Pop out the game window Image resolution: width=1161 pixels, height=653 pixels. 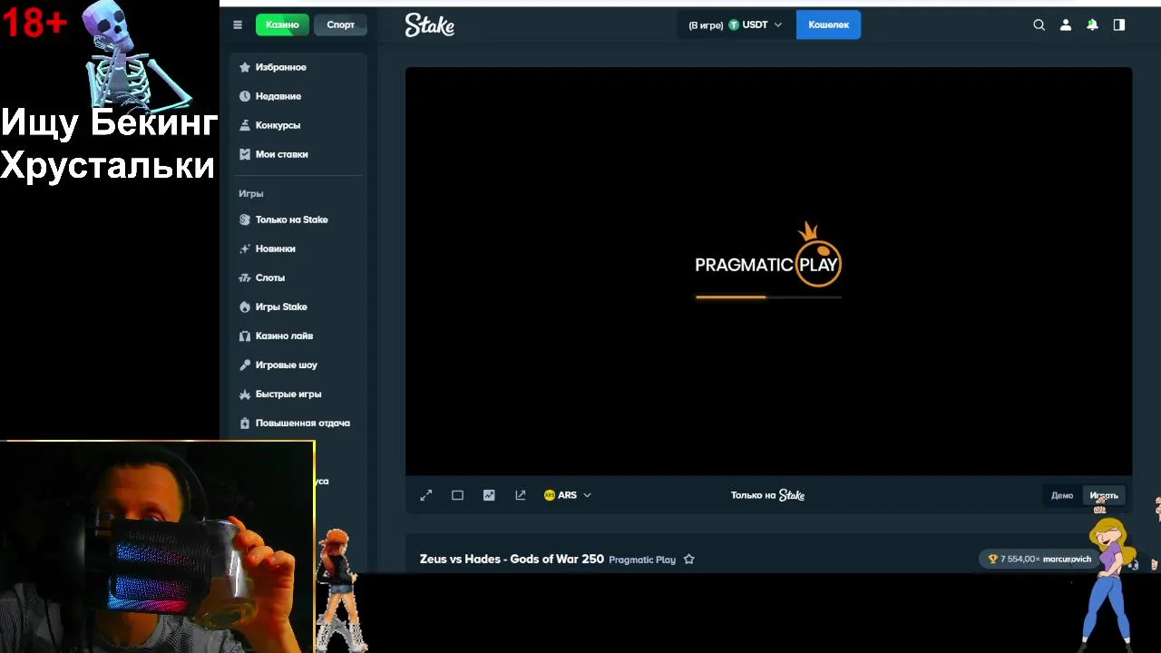[521, 495]
